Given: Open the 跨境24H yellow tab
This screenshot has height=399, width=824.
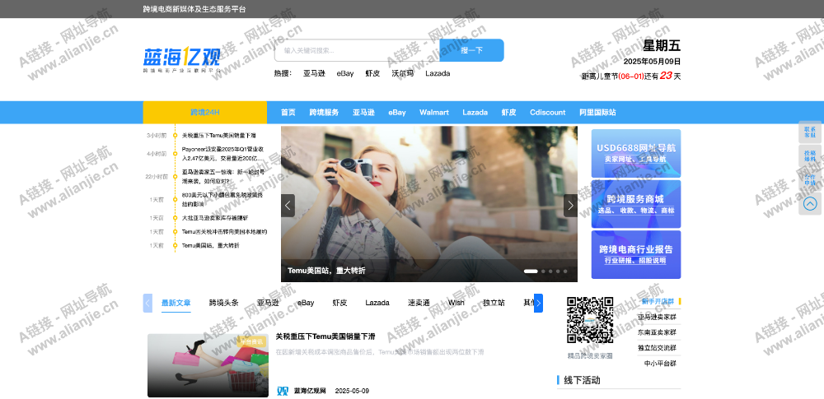Looking at the screenshot, I should tap(205, 113).
